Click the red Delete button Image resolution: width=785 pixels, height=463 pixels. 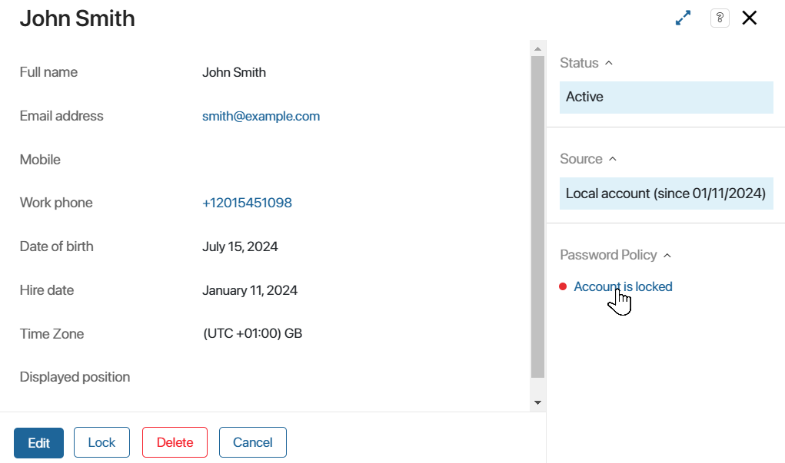tap(175, 442)
